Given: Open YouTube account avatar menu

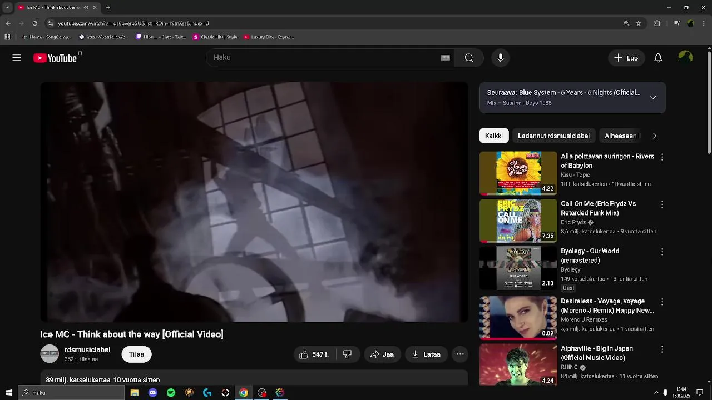Looking at the screenshot, I should click(685, 58).
